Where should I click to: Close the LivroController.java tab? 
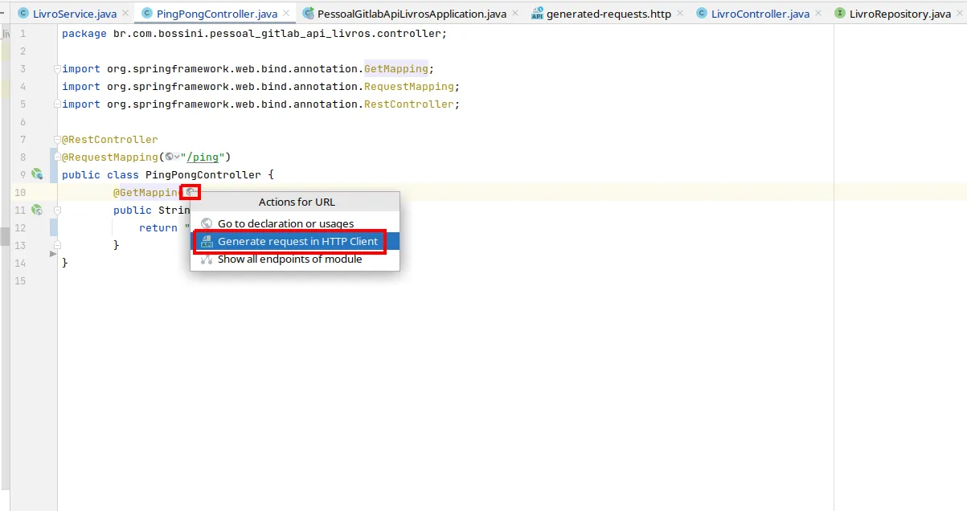coord(818,14)
